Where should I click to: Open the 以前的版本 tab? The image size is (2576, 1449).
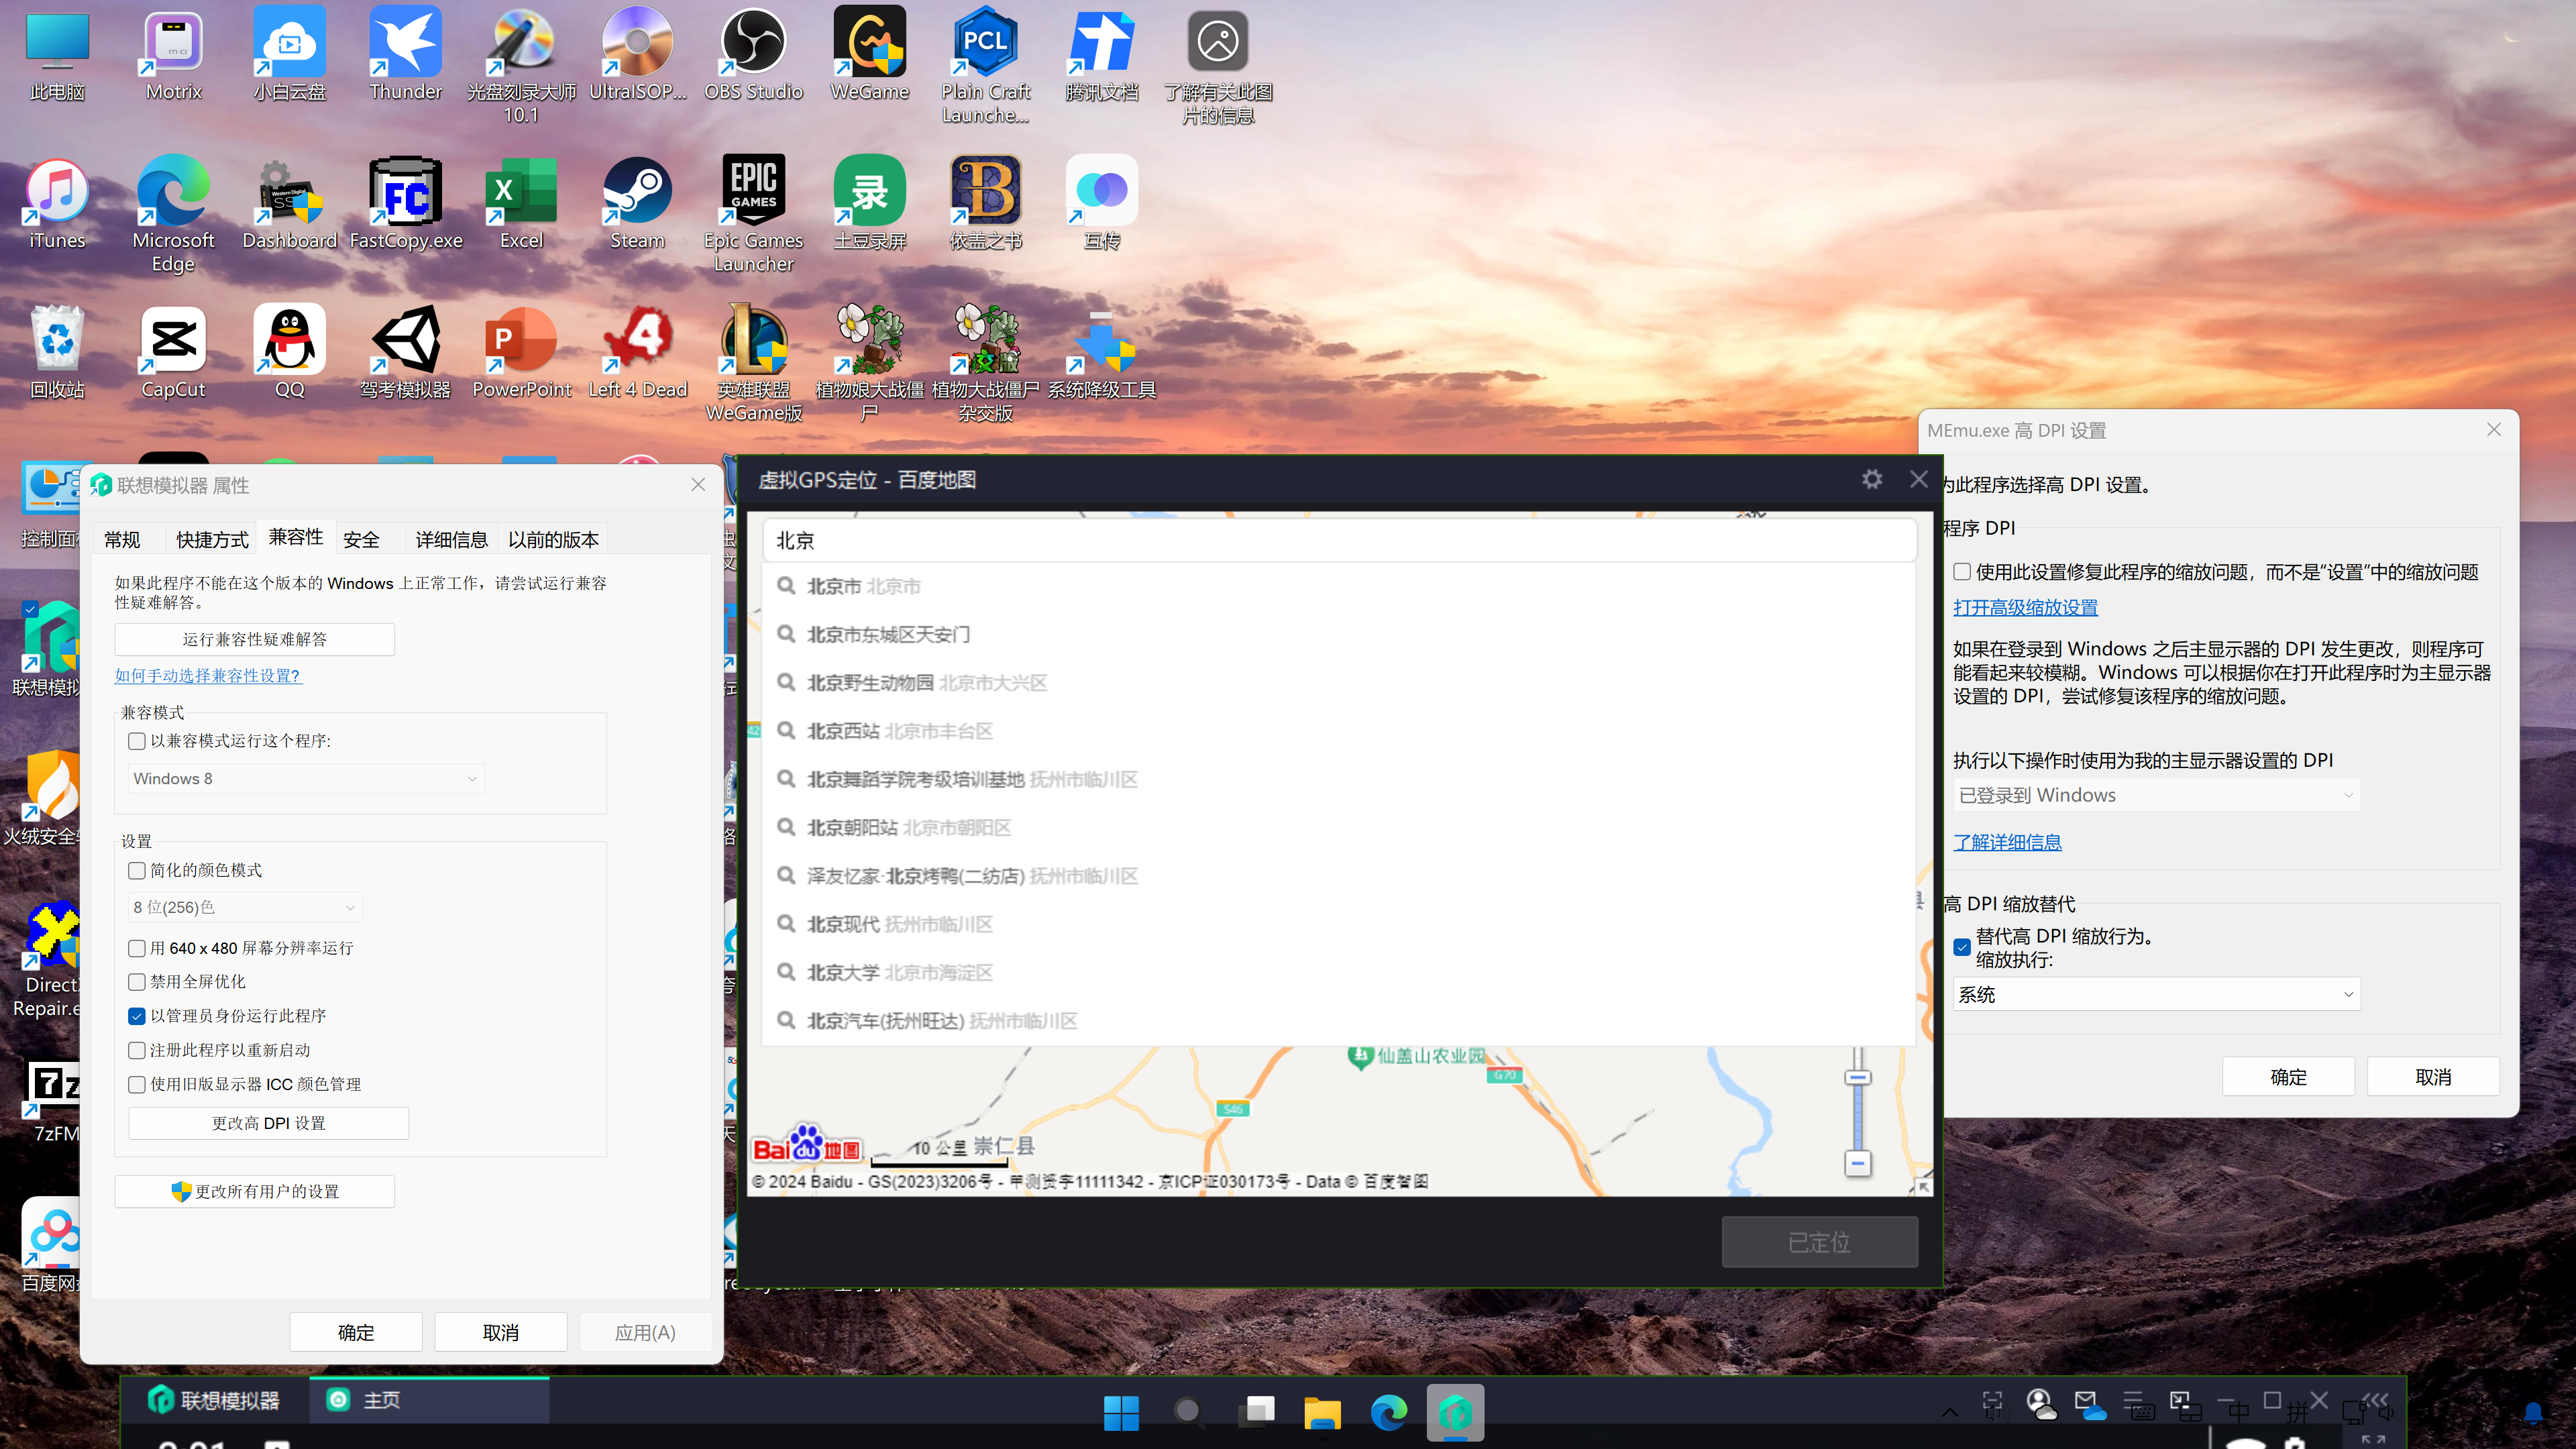click(x=553, y=539)
